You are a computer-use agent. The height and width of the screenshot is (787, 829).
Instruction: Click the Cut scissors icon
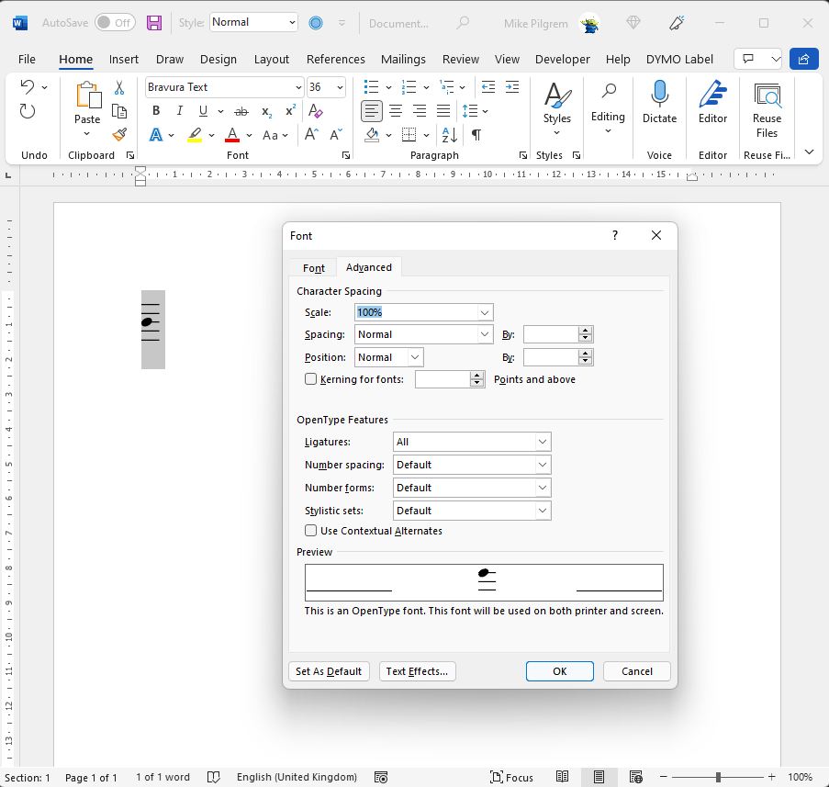(119, 87)
